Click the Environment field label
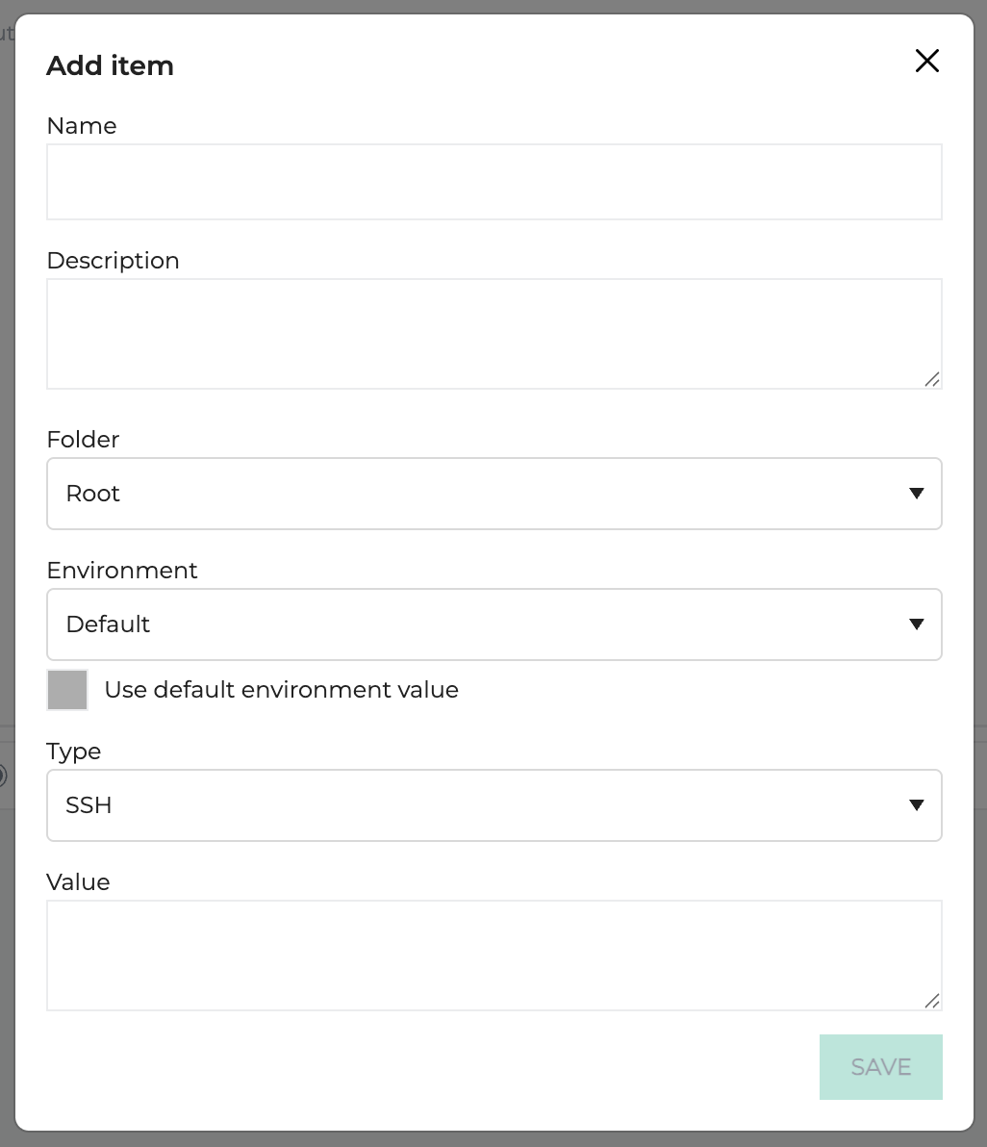Screen dimensions: 987x1147 (122, 571)
